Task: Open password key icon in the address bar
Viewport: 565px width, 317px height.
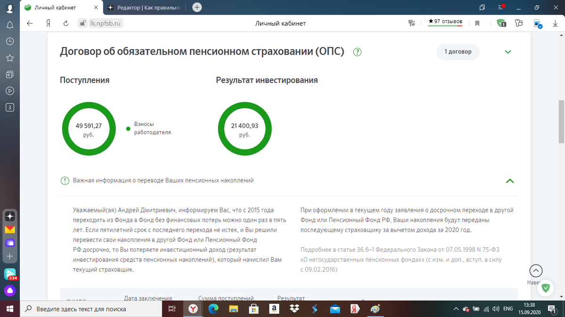Action: pos(412,23)
